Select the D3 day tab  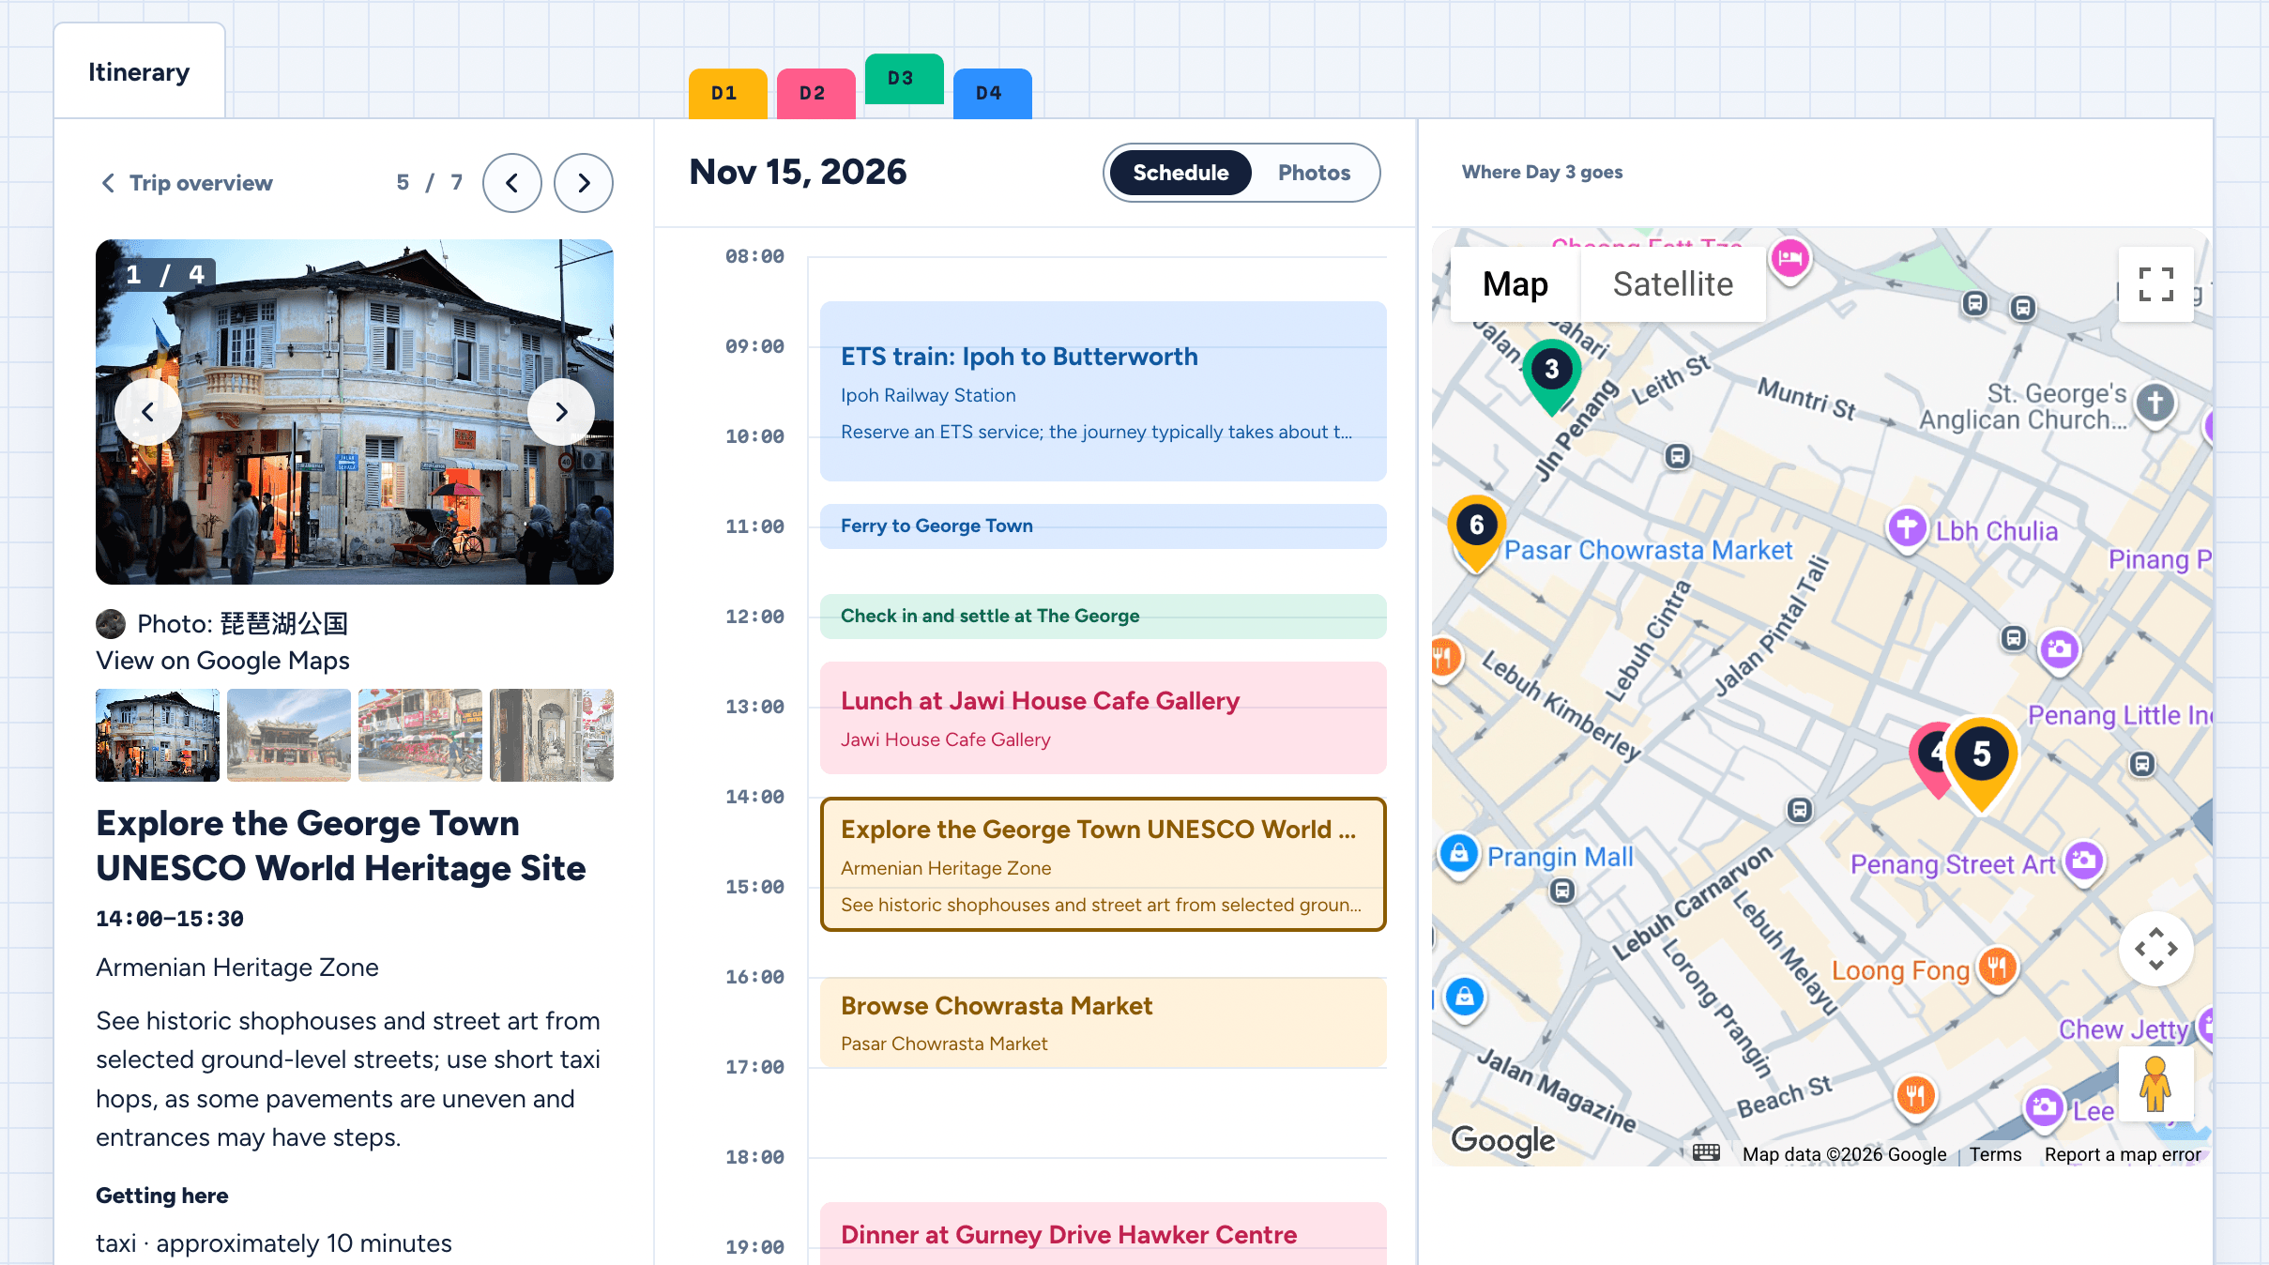click(x=904, y=79)
